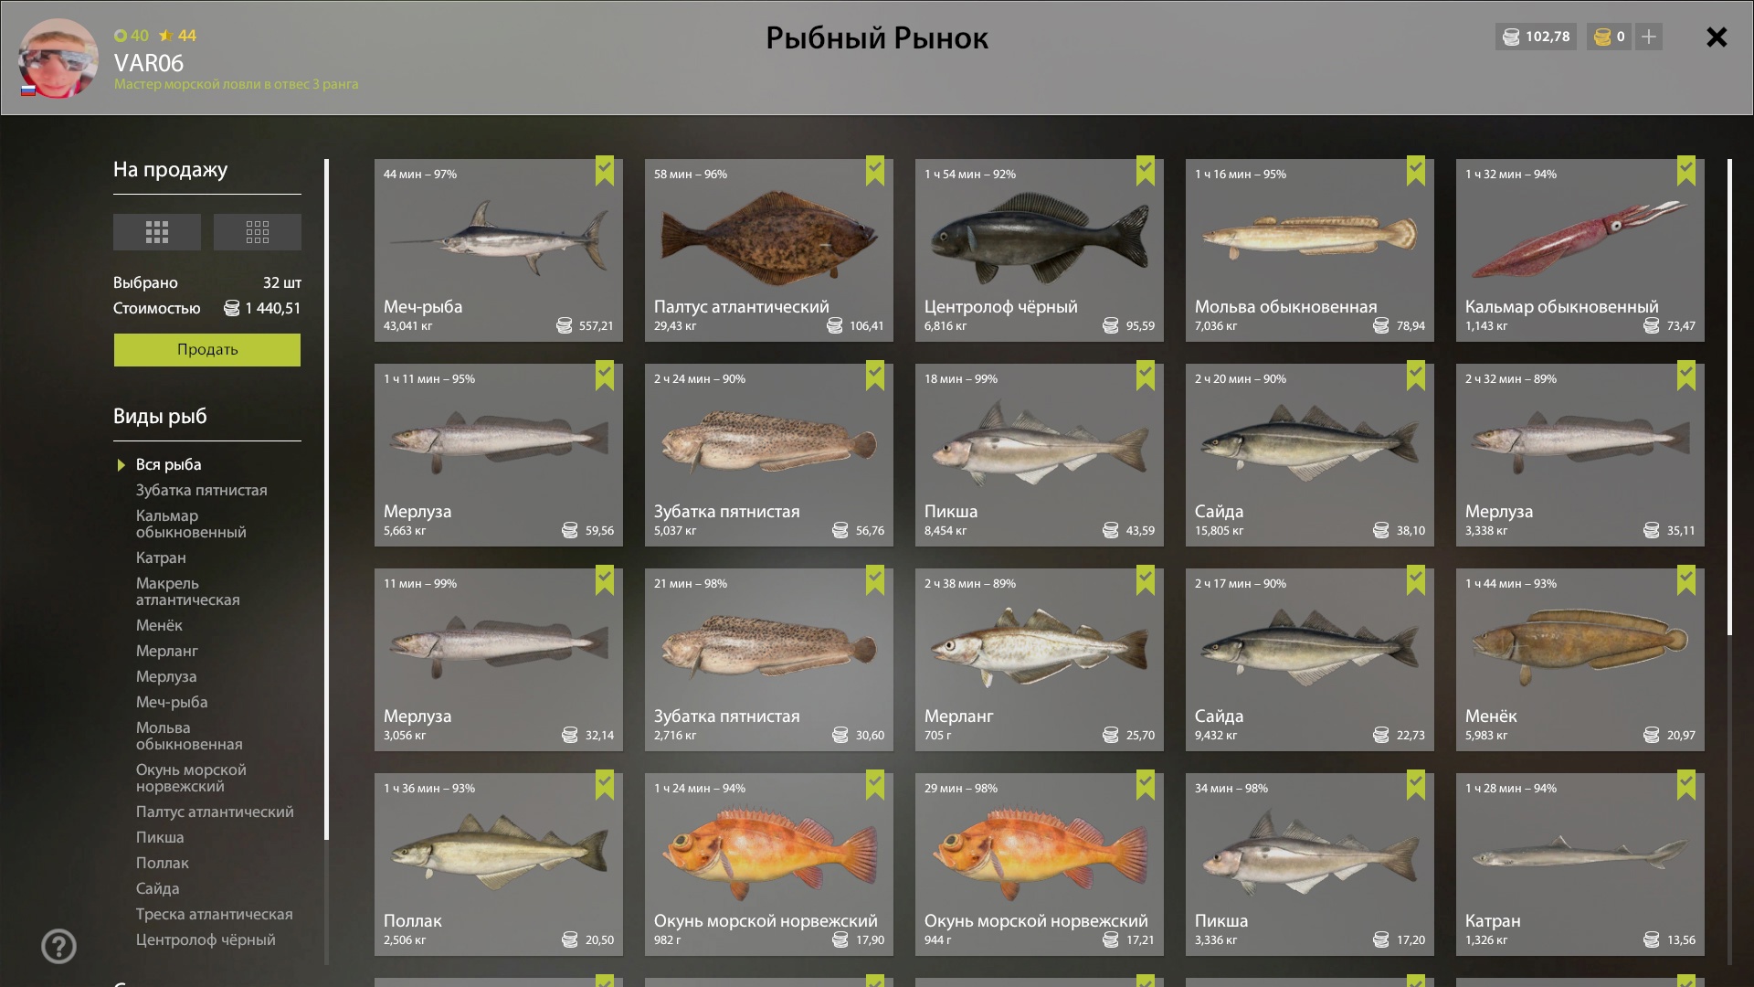Filter list by Мерлуза species
This screenshot has height=987, width=1754.
click(x=166, y=676)
